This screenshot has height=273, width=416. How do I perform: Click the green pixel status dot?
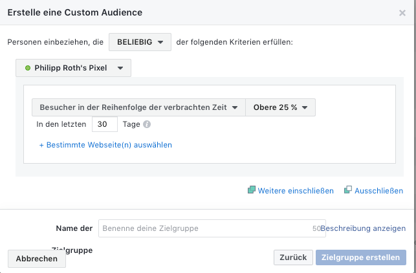28,68
